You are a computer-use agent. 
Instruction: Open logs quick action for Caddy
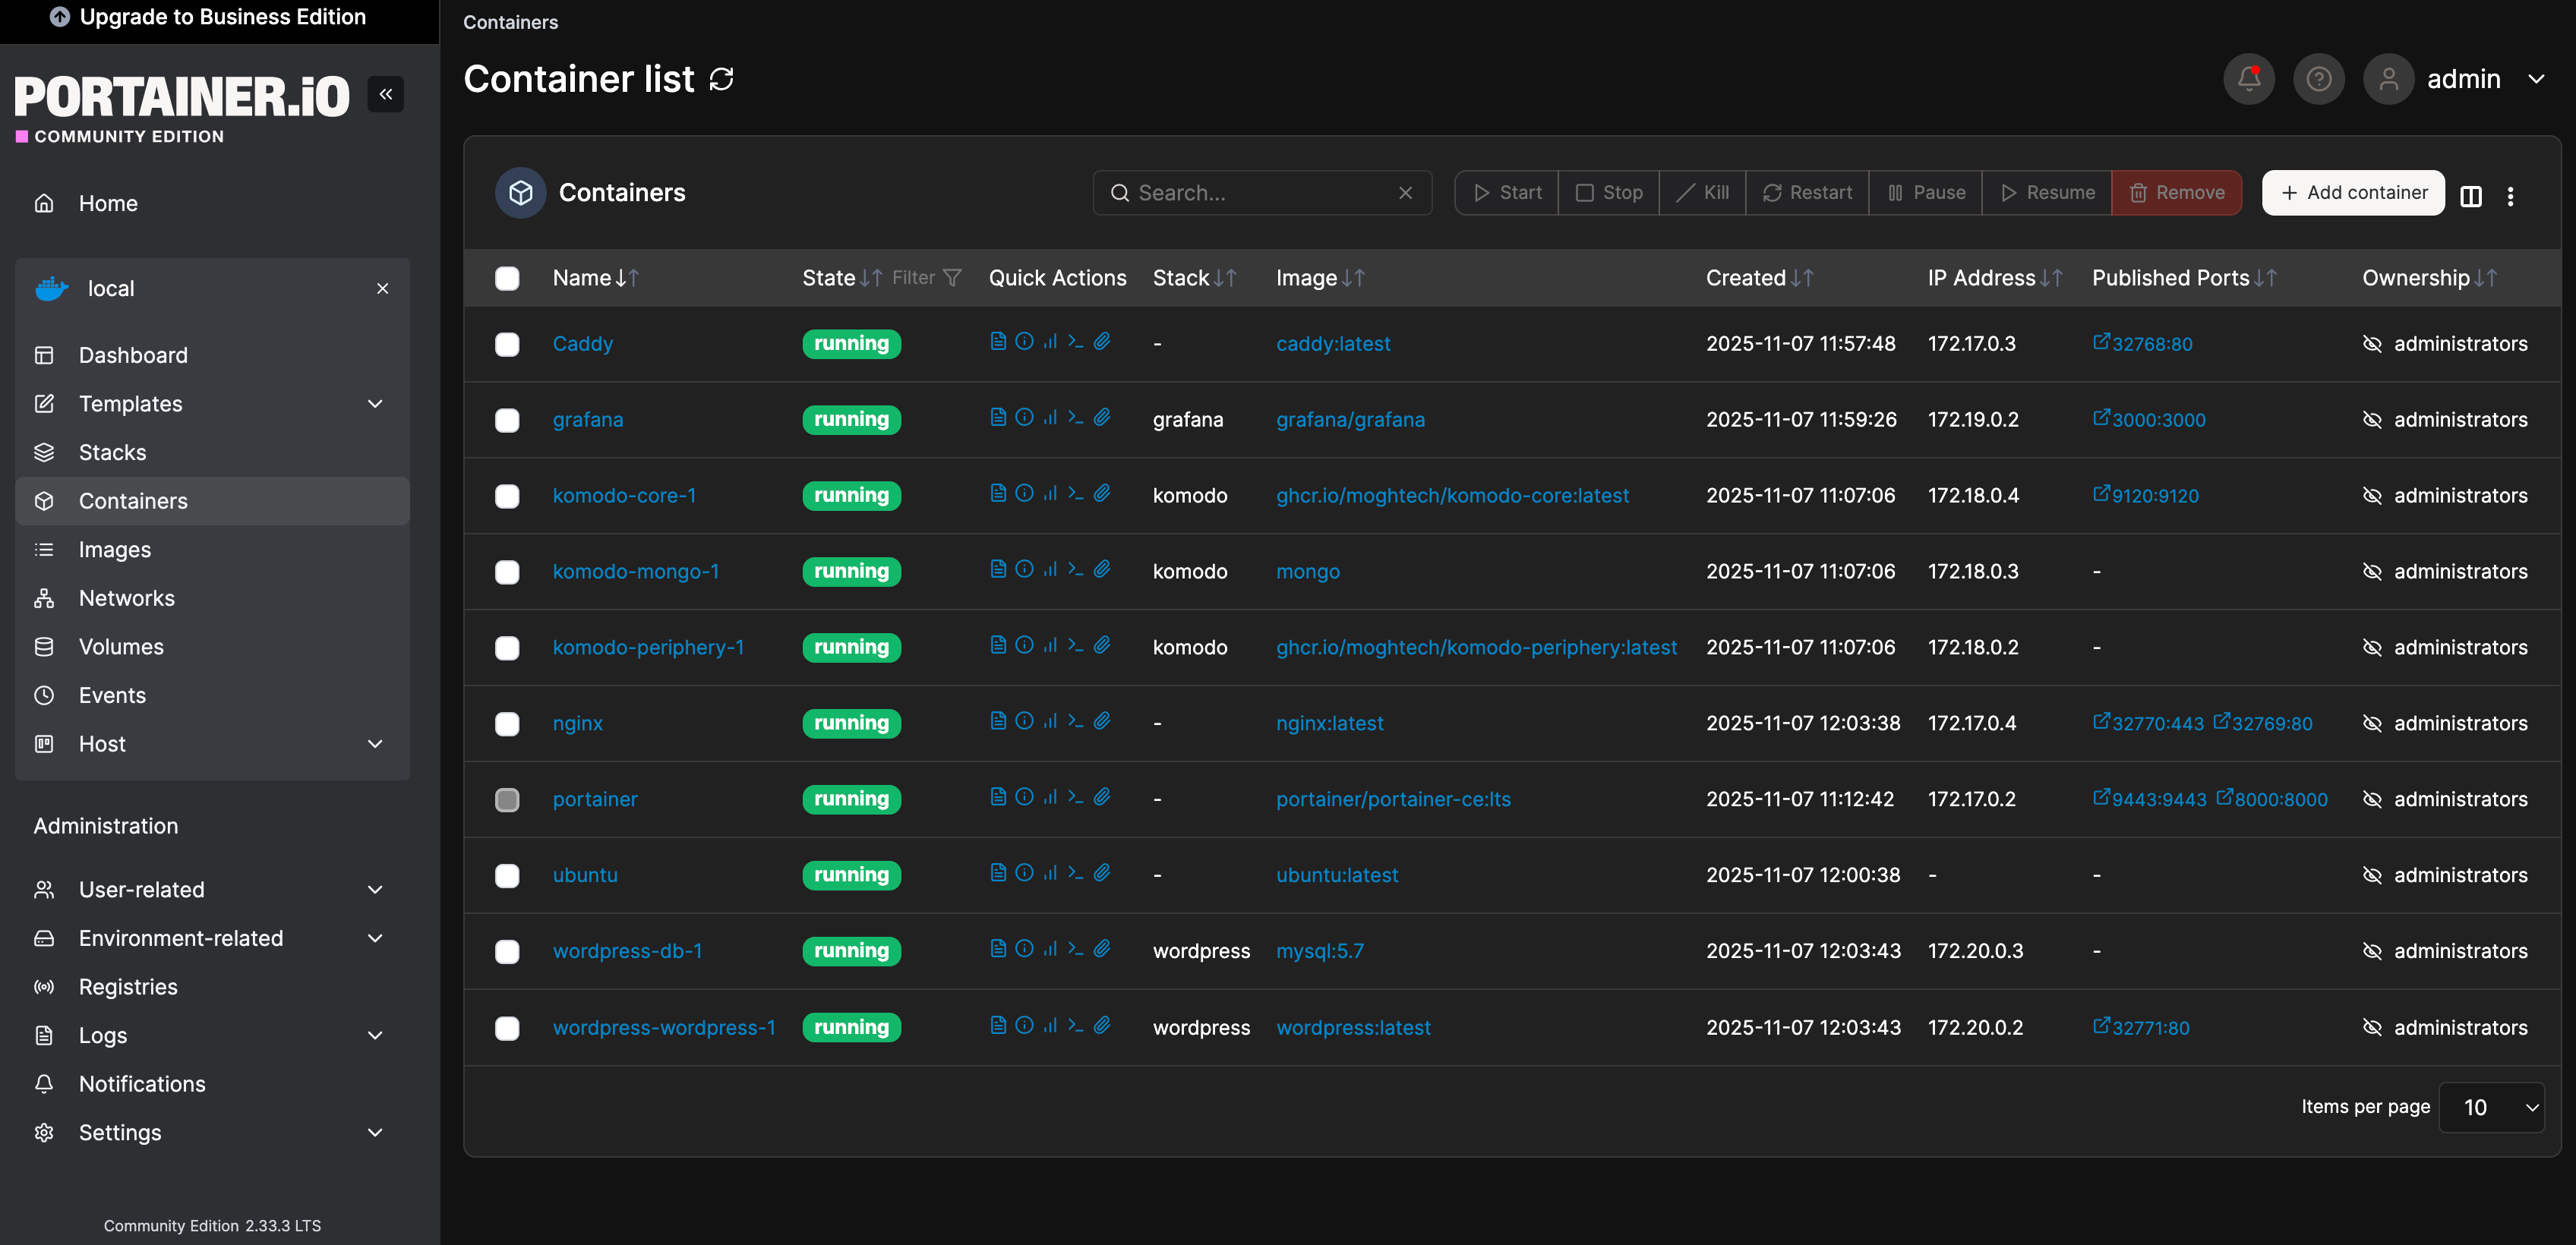(x=997, y=341)
